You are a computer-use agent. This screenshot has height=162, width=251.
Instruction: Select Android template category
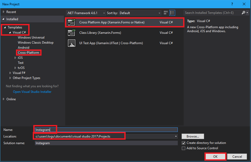pyautogui.click(x=23, y=48)
